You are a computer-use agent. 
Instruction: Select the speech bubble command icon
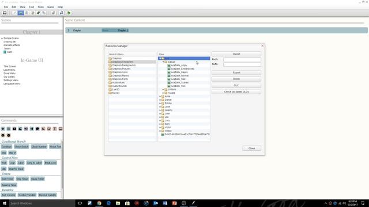(x=37, y=129)
